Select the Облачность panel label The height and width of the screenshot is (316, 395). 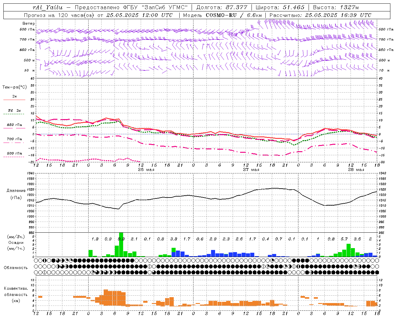click(16, 268)
